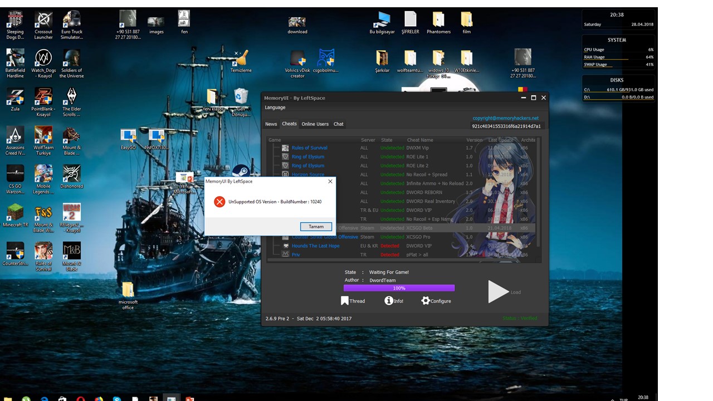
Task: Open Rules of Survival desktop shortcut
Action: point(43,257)
